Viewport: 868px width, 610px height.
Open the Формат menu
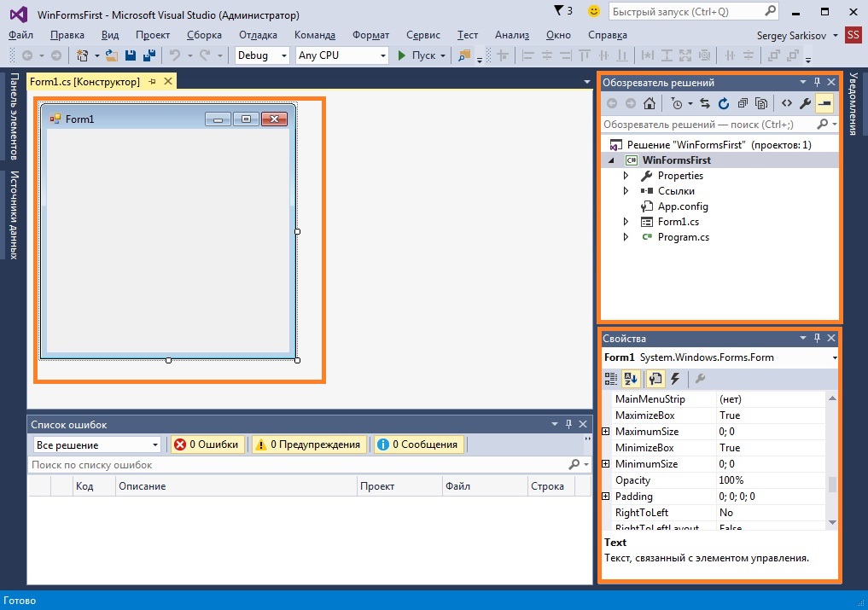point(371,35)
